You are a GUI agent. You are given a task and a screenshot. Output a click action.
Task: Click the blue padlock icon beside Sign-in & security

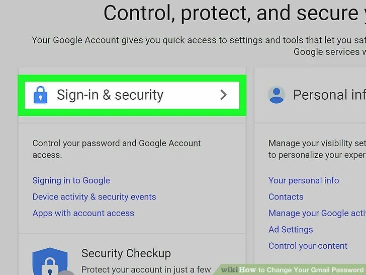(x=40, y=95)
